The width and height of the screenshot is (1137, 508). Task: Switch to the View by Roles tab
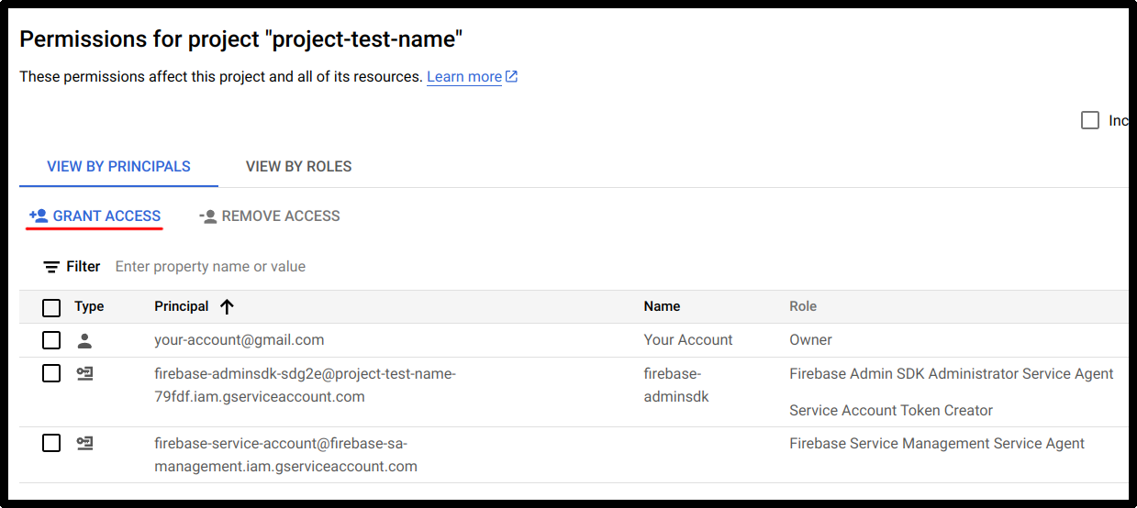tap(298, 167)
